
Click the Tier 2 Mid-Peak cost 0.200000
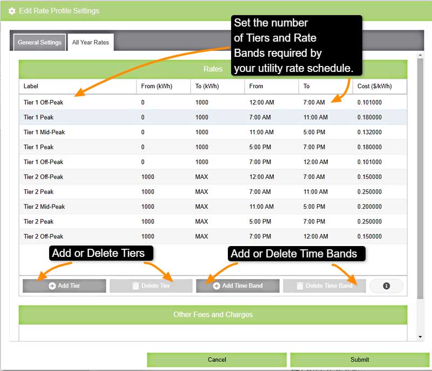(x=369, y=207)
